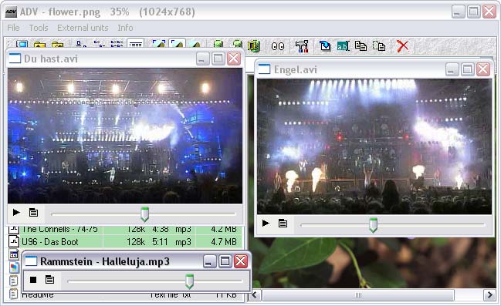Screen dimensions: 501x306
Task: Click the red X delete toolbar icon
Action: click(403, 46)
